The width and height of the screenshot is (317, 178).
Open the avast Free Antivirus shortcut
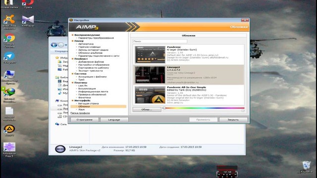click(9, 22)
